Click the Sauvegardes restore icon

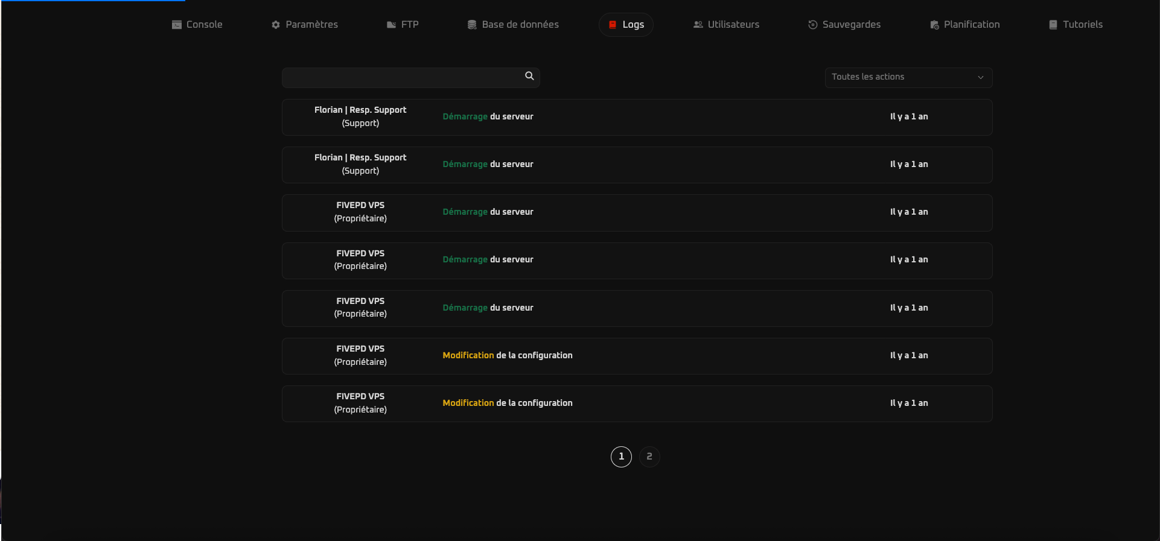pyautogui.click(x=812, y=25)
